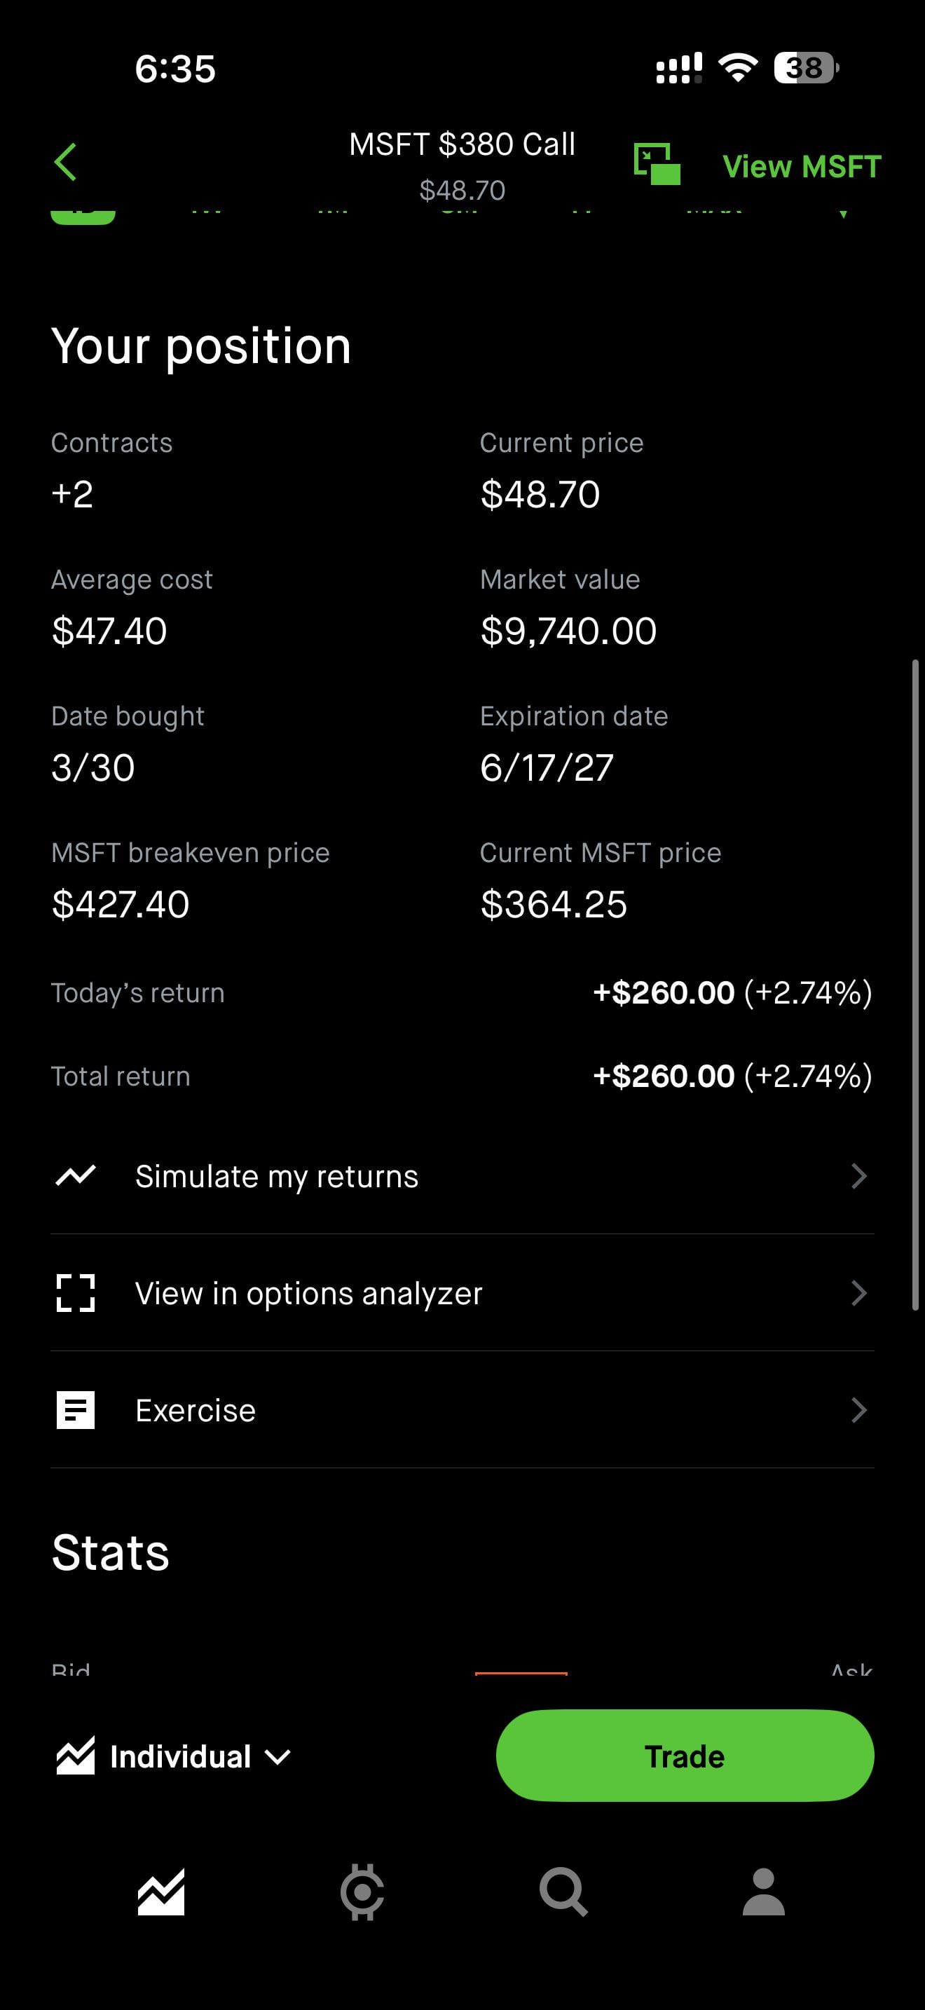
Task: Tap the Total return value
Action: 732,1076
